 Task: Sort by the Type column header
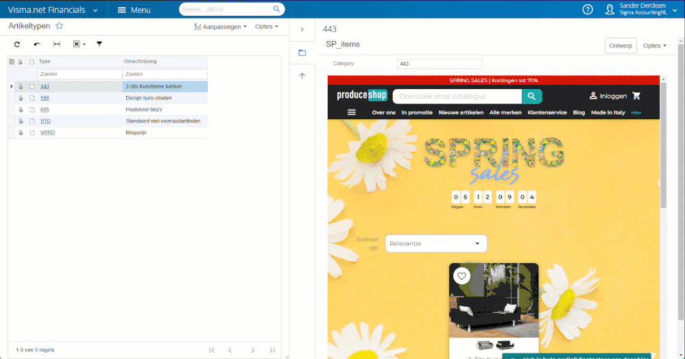pos(80,62)
